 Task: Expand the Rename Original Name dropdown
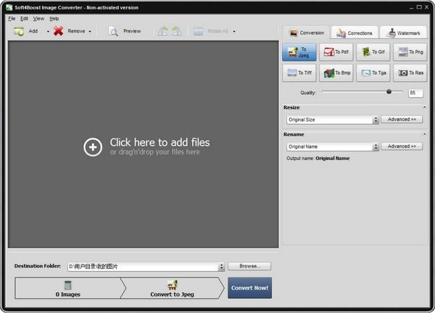tap(376, 147)
